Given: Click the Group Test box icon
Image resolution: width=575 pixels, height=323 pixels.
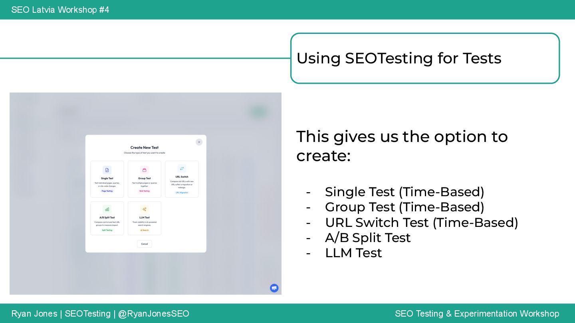Looking at the screenshot, I should pyautogui.click(x=145, y=170).
